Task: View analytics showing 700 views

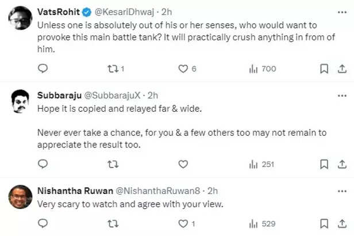Action: coord(253,68)
